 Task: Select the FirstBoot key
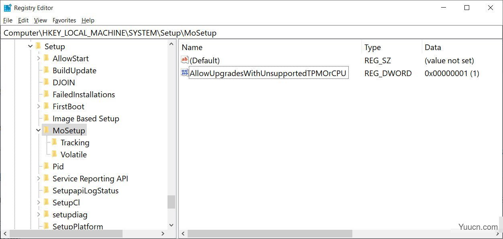pyautogui.click(x=68, y=106)
